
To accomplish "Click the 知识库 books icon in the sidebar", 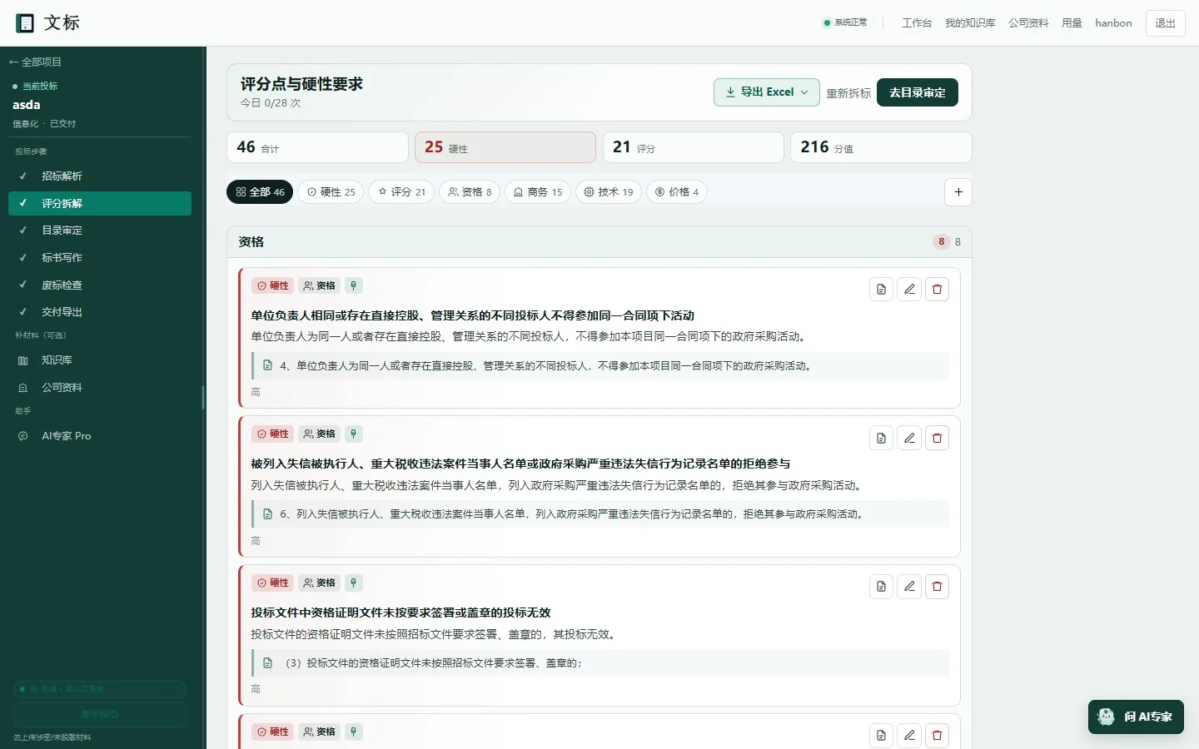I will point(23,360).
